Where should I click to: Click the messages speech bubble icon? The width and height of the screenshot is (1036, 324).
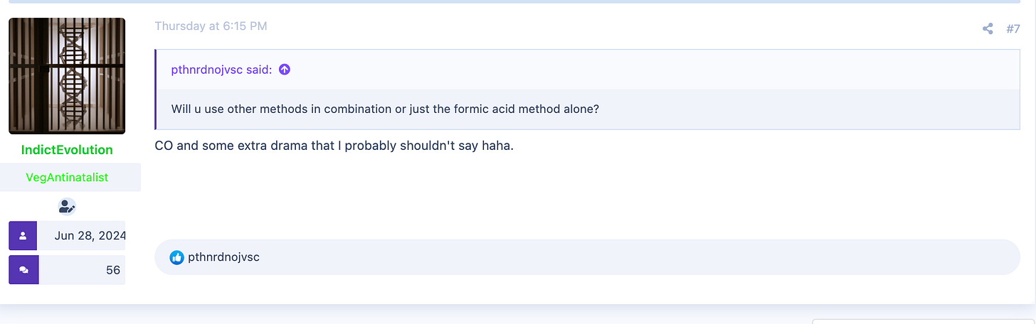[x=23, y=270]
